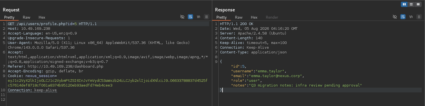Select side-by-side split layout icon
Image resolution: width=425 pixels, height=106 pixels.
click(404, 4)
